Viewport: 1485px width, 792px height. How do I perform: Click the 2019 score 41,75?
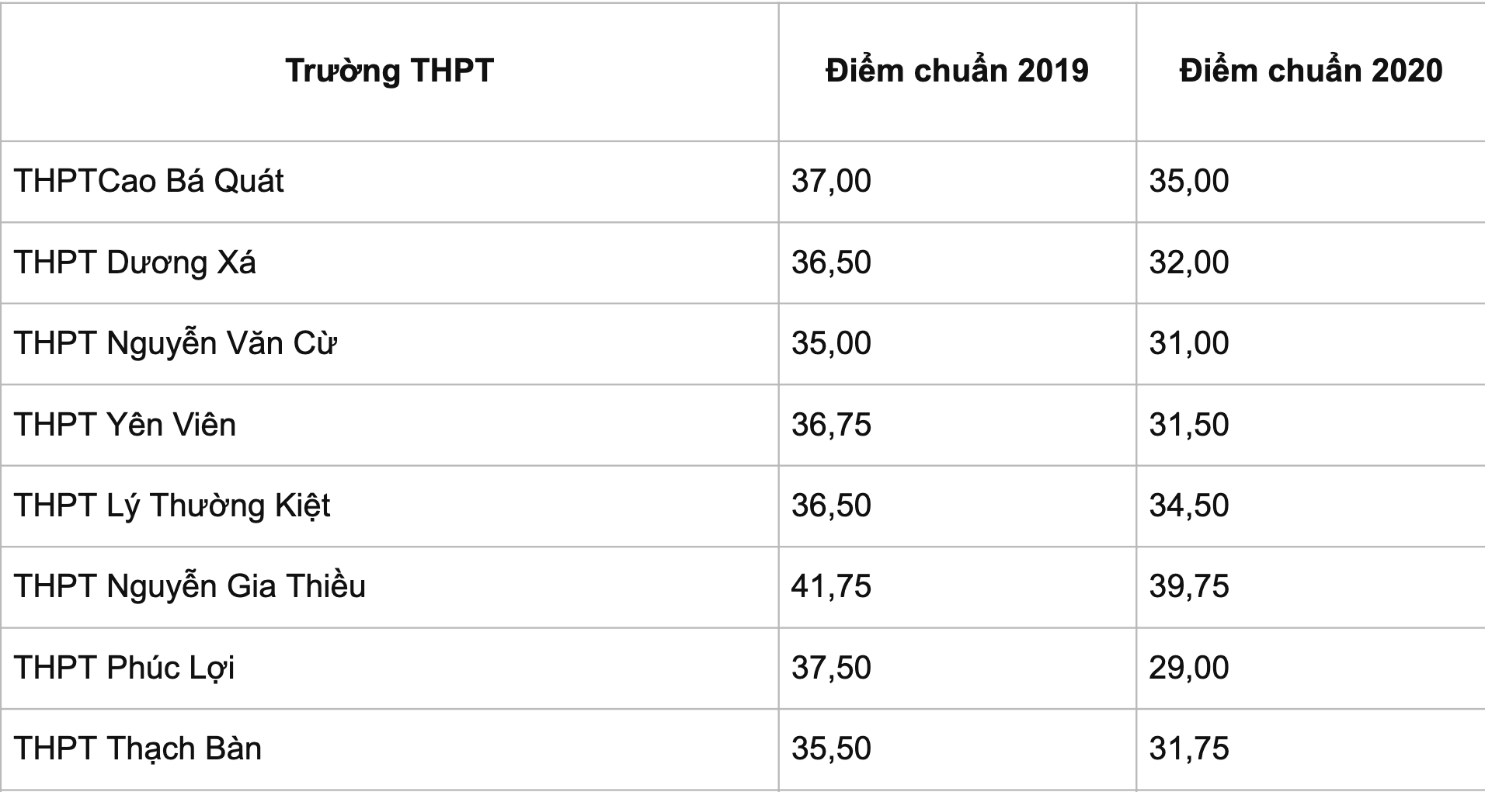pyautogui.click(x=831, y=586)
